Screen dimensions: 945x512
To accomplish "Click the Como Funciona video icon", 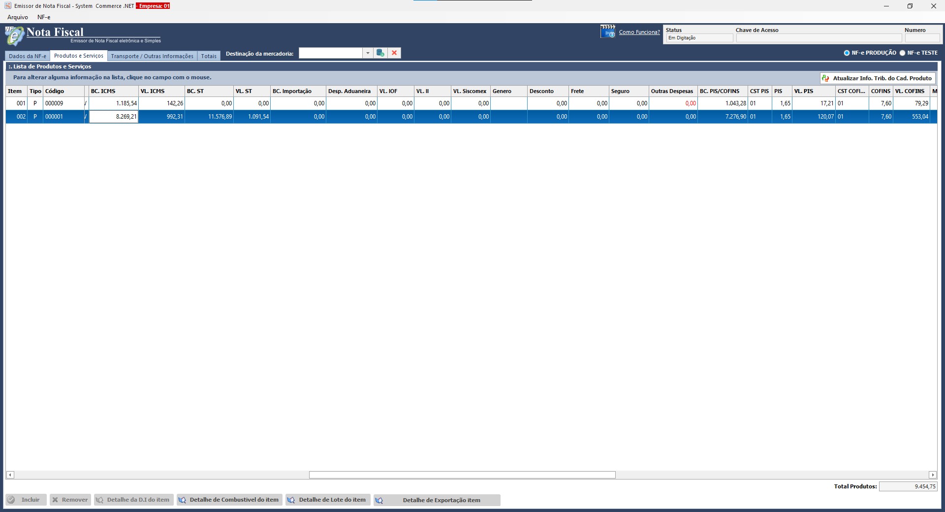I will coord(607,32).
